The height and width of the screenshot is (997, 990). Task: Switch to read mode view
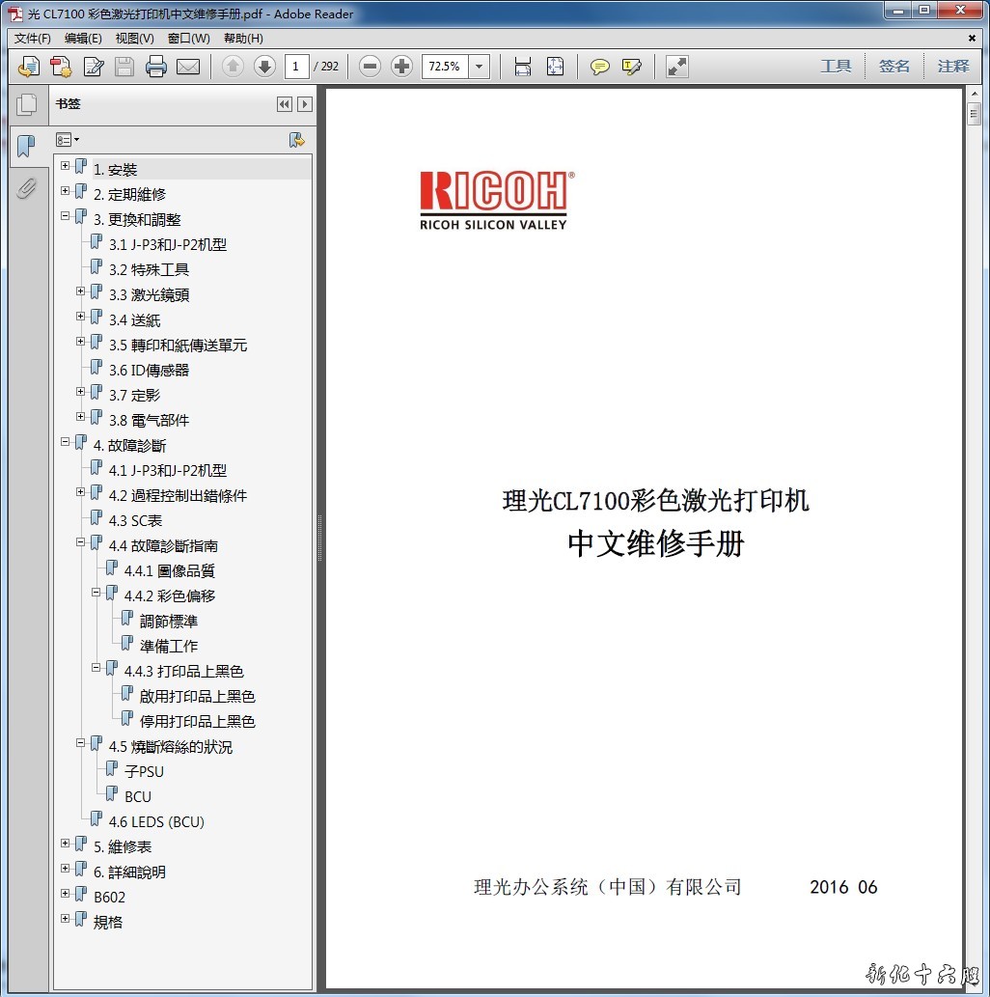click(677, 67)
